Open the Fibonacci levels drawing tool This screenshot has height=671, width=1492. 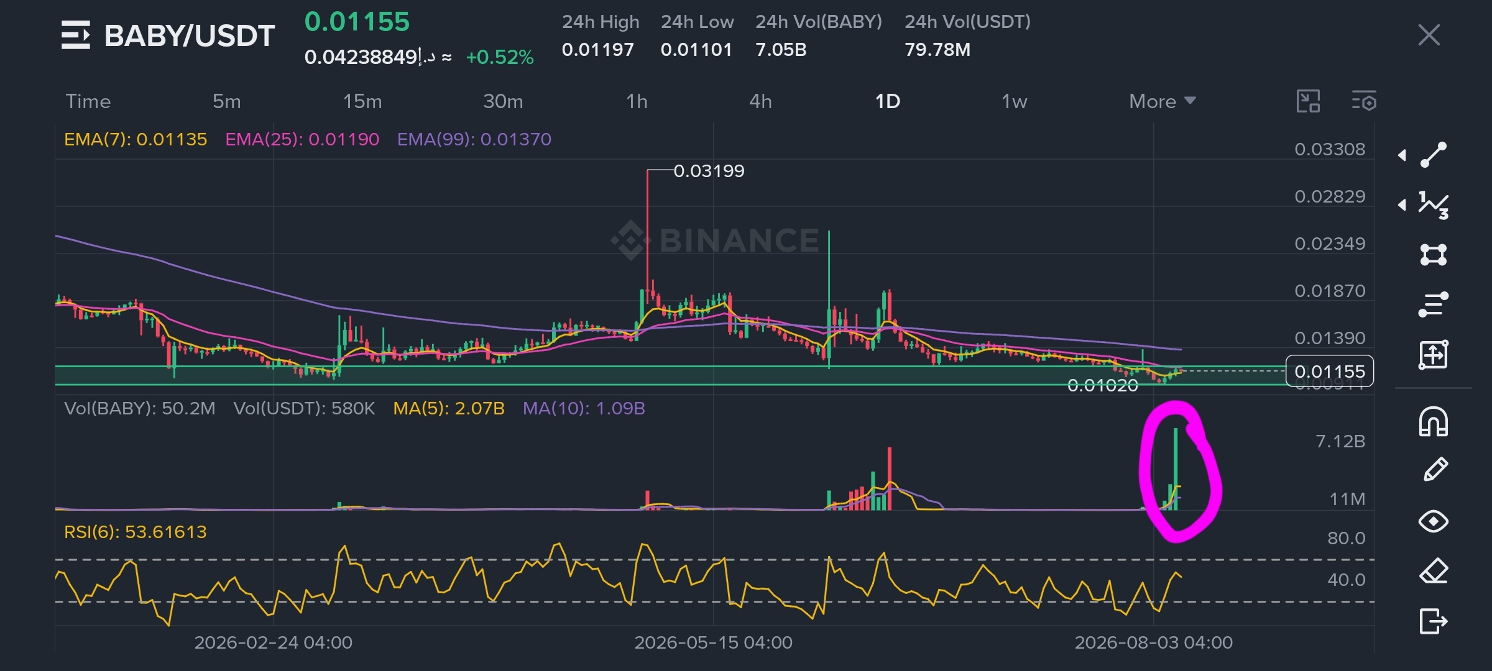[x=1434, y=304]
